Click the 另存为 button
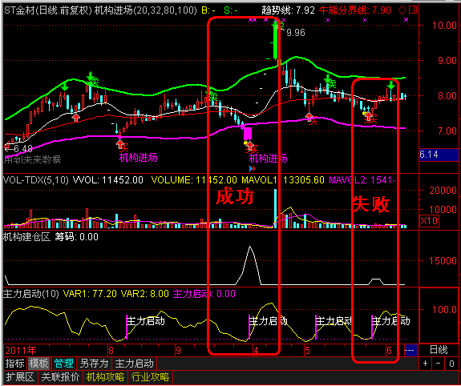The width and height of the screenshot is (461, 386). (94, 364)
